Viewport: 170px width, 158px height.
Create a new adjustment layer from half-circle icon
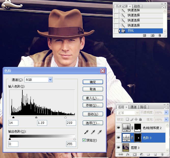(141, 154)
